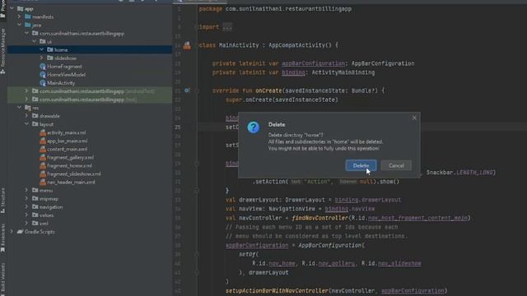Select activity_main.xml layout file
Screen dimensions: 527x296
coord(66,132)
